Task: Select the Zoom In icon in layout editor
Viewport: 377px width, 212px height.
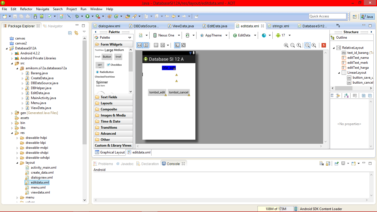Action: 314,45
